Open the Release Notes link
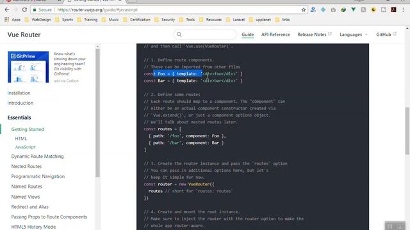Screen dimensions: 410x230 (x=315, y=34)
